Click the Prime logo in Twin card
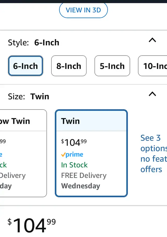Viewport: 167px width, 237px height. click(x=72, y=155)
